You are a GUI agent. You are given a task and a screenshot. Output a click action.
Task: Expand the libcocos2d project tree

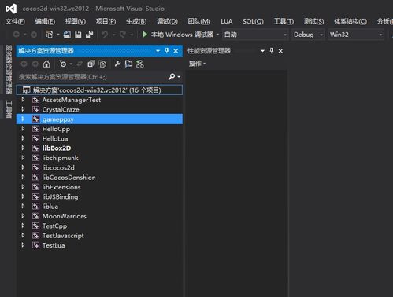coord(23,167)
